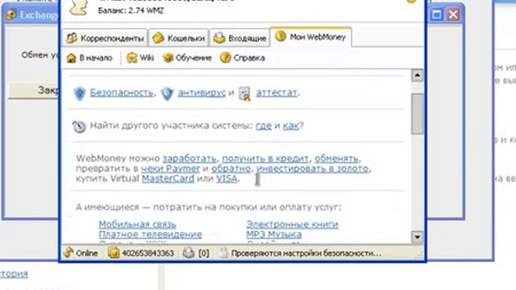
Task: Select the Мои WebMoney tab
Action: (310, 37)
